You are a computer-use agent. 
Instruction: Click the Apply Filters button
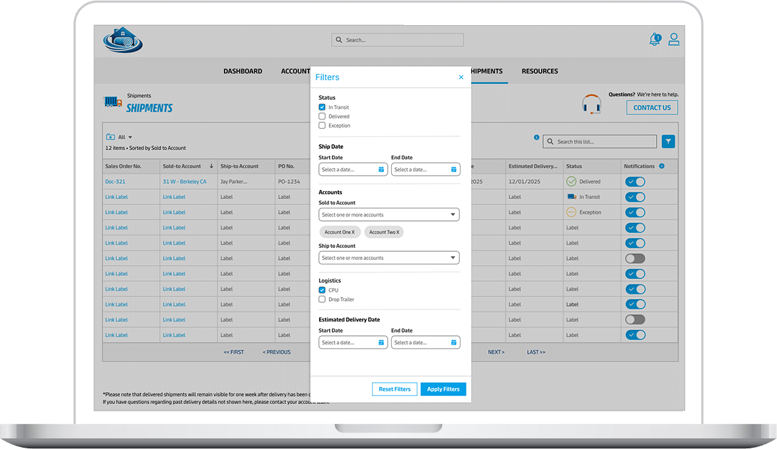point(443,389)
